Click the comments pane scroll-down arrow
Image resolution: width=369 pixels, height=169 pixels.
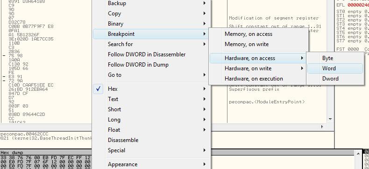(x=330, y=119)
